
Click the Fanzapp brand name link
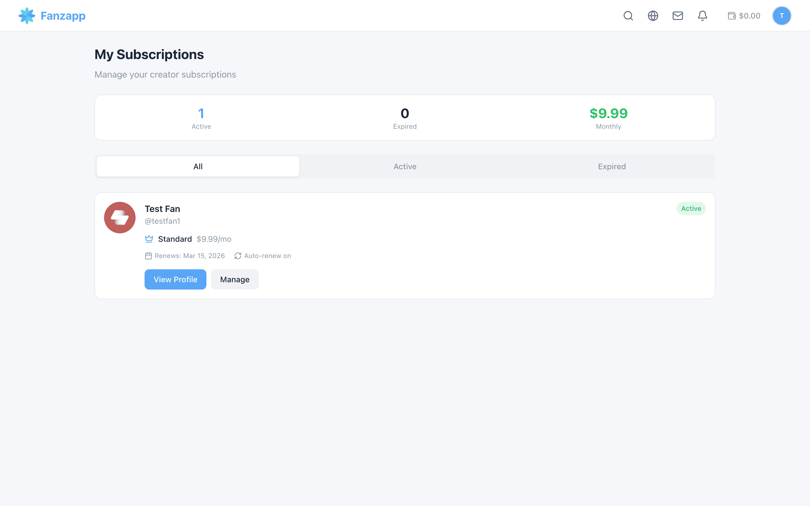pos(63,16)
